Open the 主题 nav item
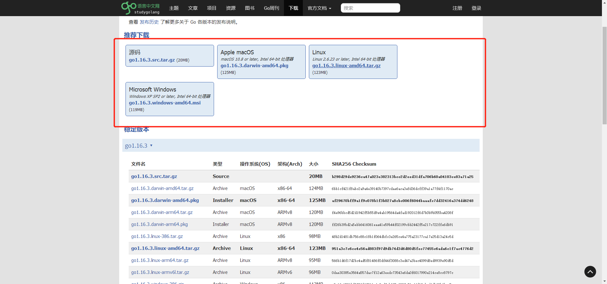The image size is (607, 284). (x=174, y=8)
